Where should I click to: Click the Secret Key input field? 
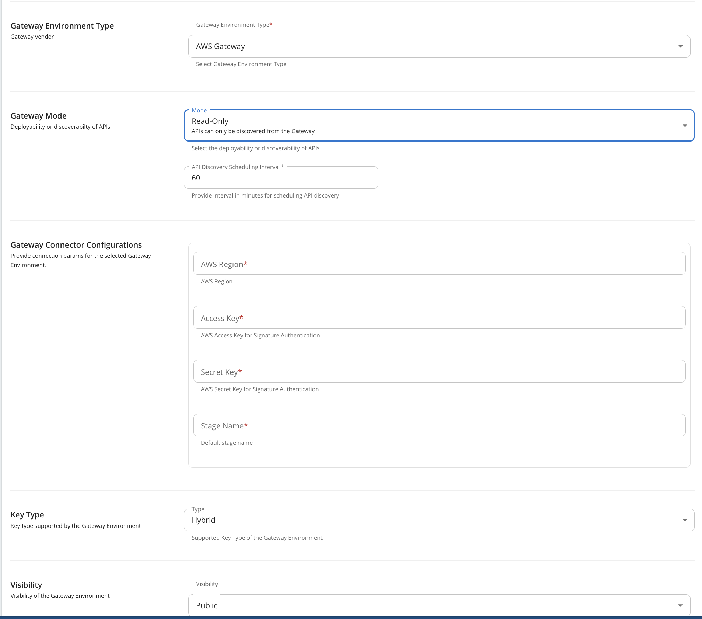click(439, 371)
